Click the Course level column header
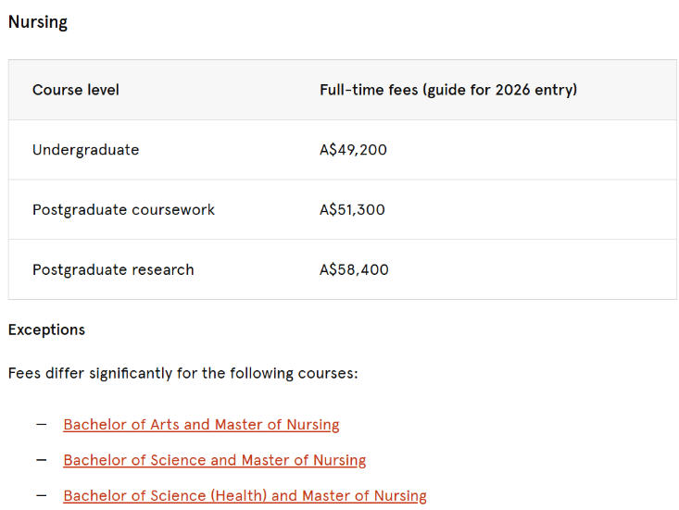 (76, 90)
